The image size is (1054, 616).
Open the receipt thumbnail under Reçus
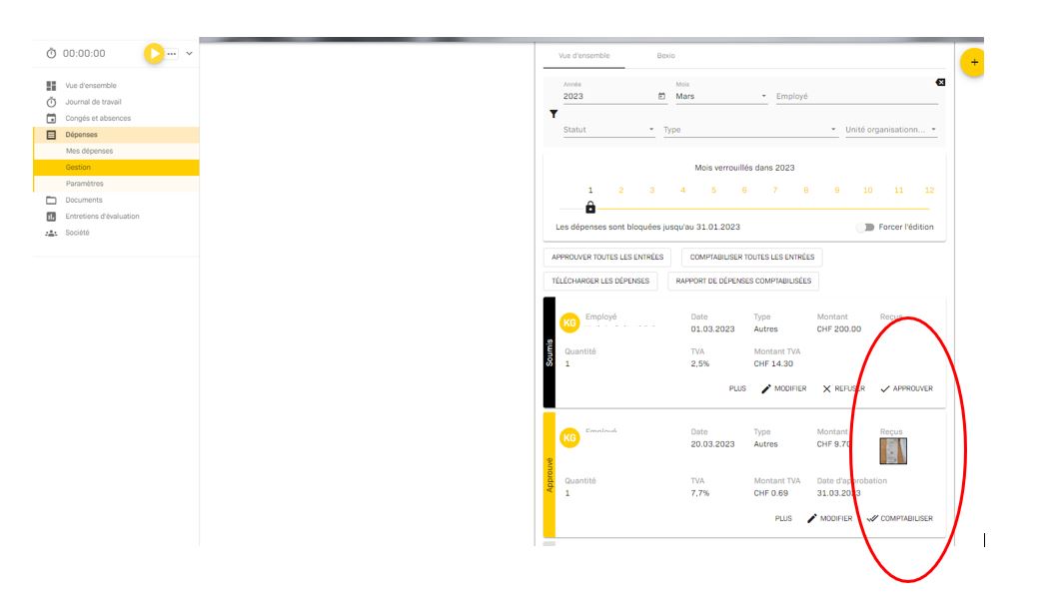[892, 451]
